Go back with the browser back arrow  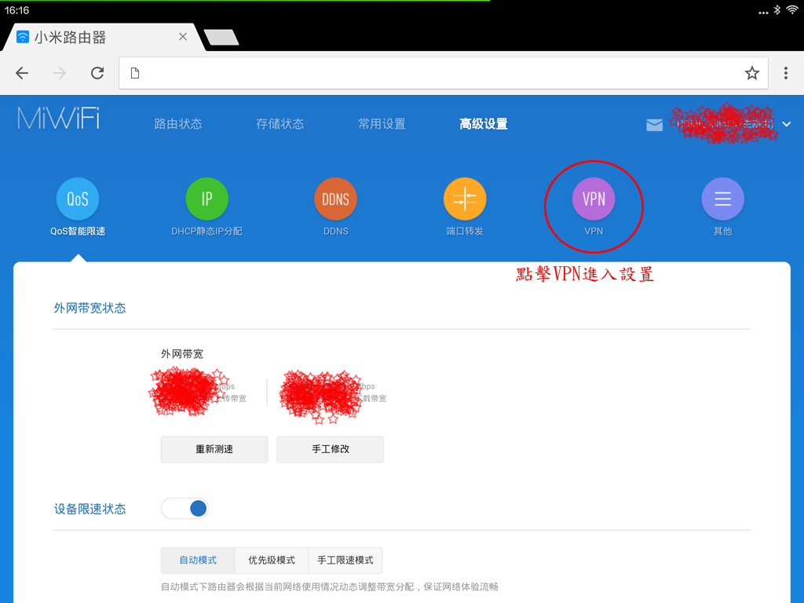click(x=22, y=73)
